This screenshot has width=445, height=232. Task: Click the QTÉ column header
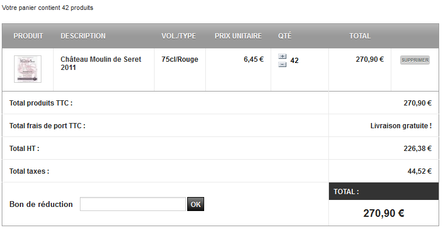point(285,36)
